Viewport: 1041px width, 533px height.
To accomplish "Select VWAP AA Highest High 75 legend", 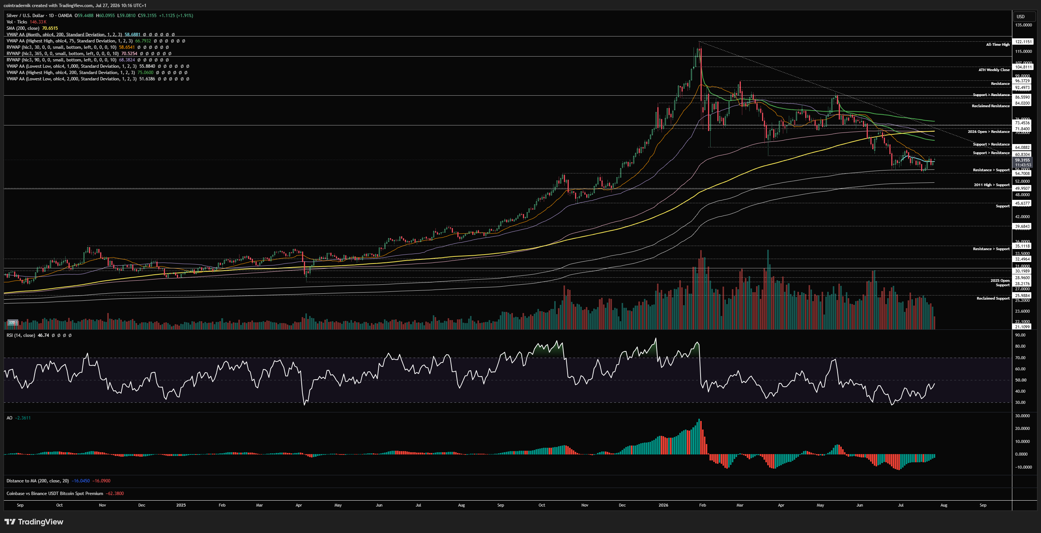I will point(70,41).
